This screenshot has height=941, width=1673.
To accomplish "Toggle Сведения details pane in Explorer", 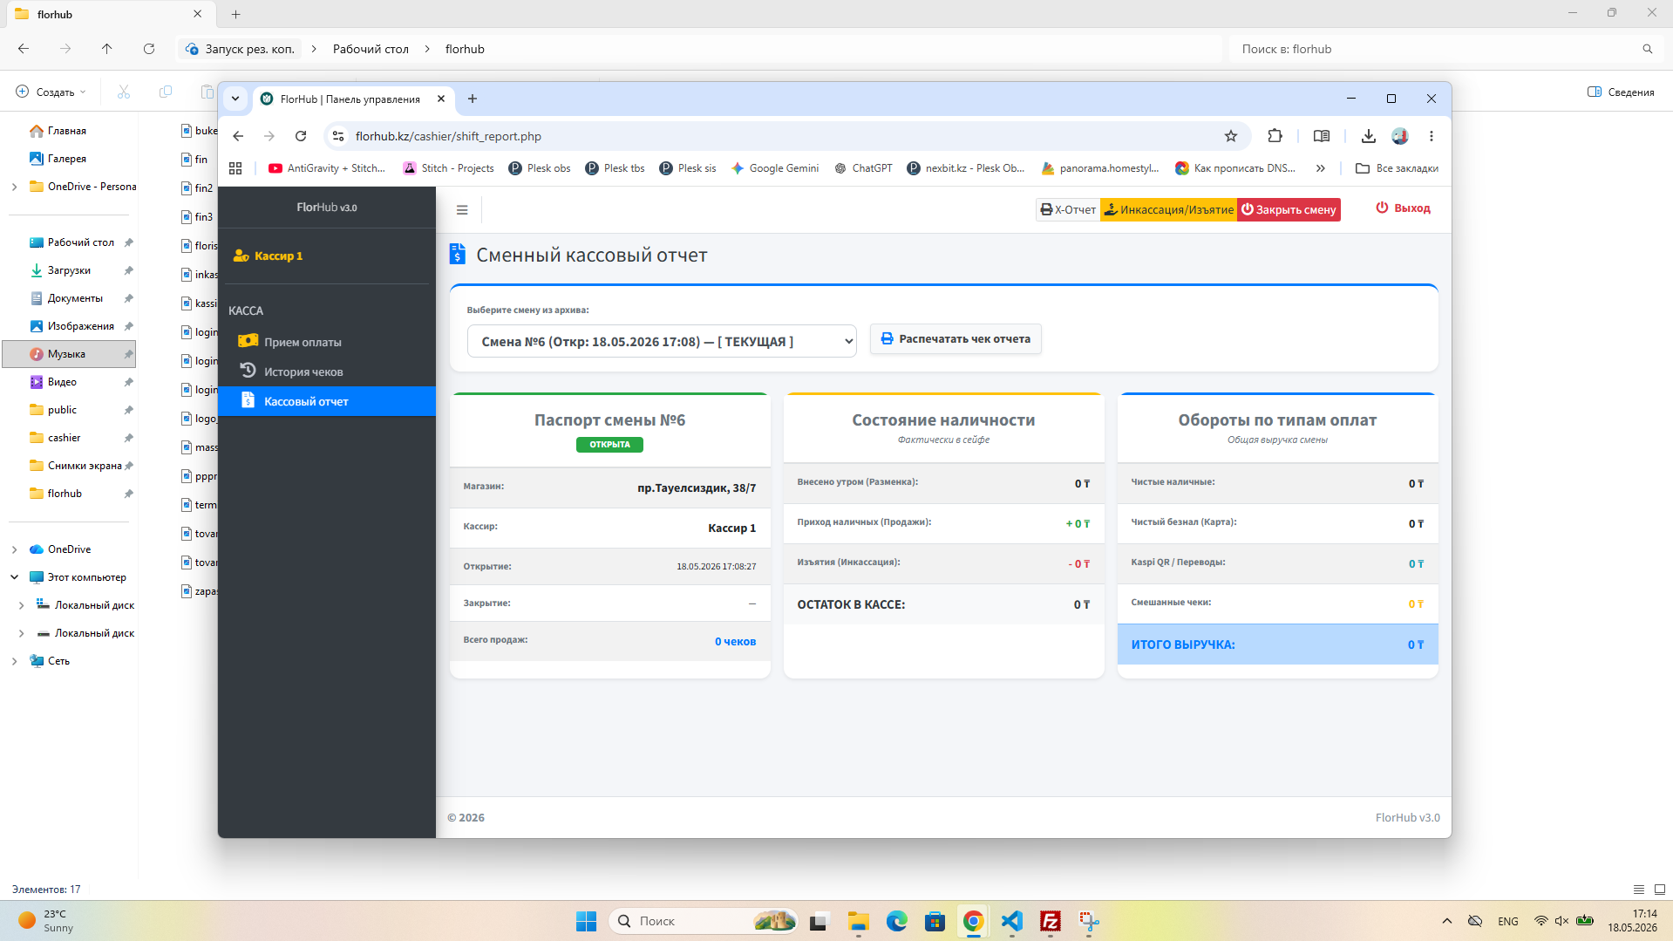I will 1621,92.
